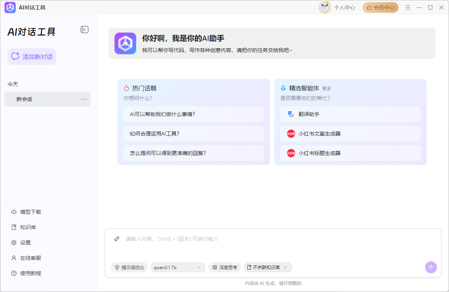Click the AI对话工具 app logo in title bar
This screenshot has width=449, height=292.
[x=10, y=7]
